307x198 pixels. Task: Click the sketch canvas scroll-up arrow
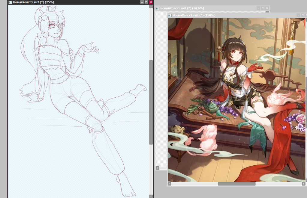pyautogui.click(x=151, y=7)
